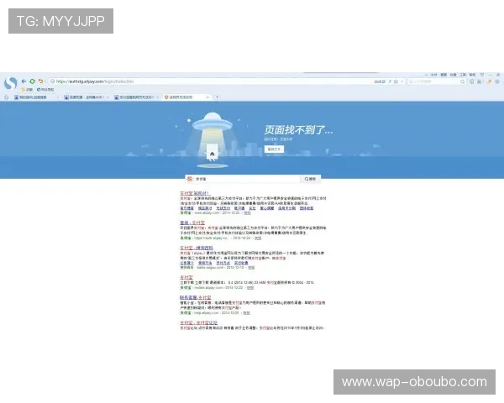Open dropdown beside the orange undo arrow
The width and height of the screenshot is (504, 403).
(45, 81)
